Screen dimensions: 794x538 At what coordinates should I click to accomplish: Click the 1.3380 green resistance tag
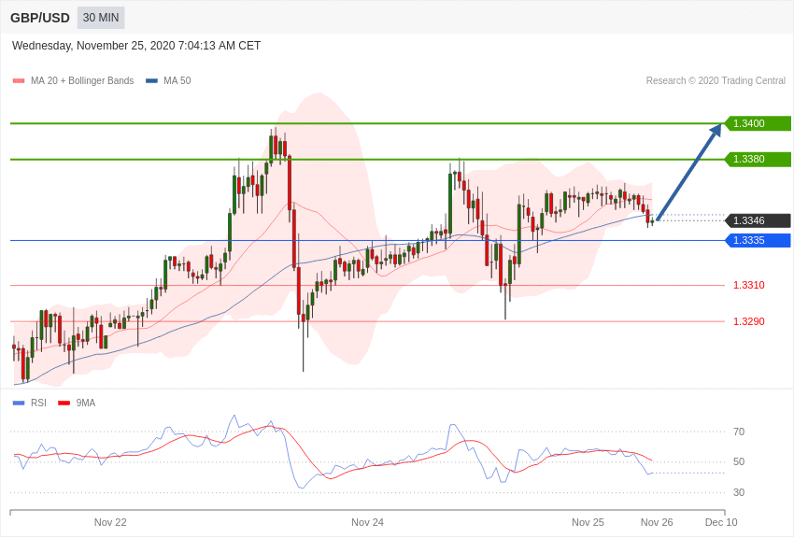pos(758,159)
